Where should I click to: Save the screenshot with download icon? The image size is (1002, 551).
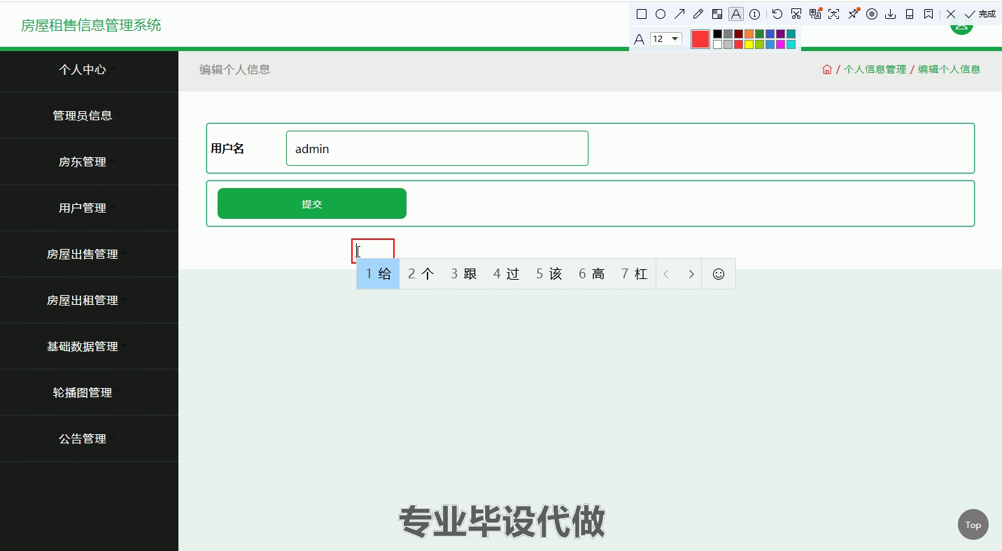(890, 14)
